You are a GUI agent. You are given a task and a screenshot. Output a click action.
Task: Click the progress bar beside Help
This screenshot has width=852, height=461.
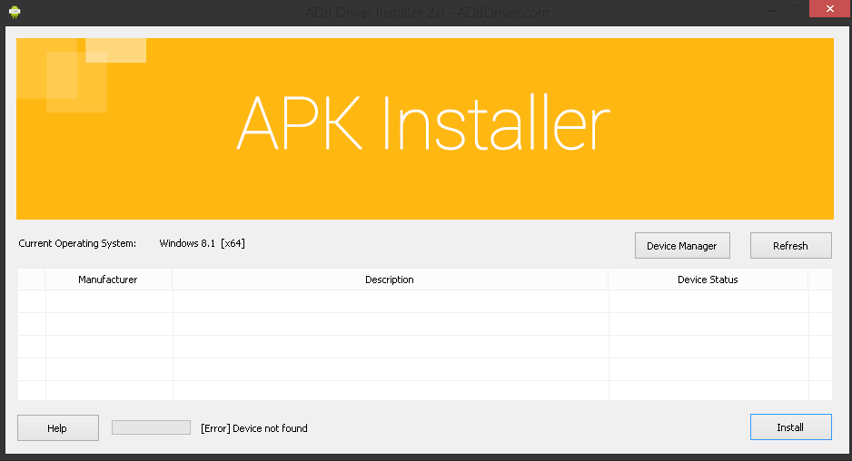point(151,427)
